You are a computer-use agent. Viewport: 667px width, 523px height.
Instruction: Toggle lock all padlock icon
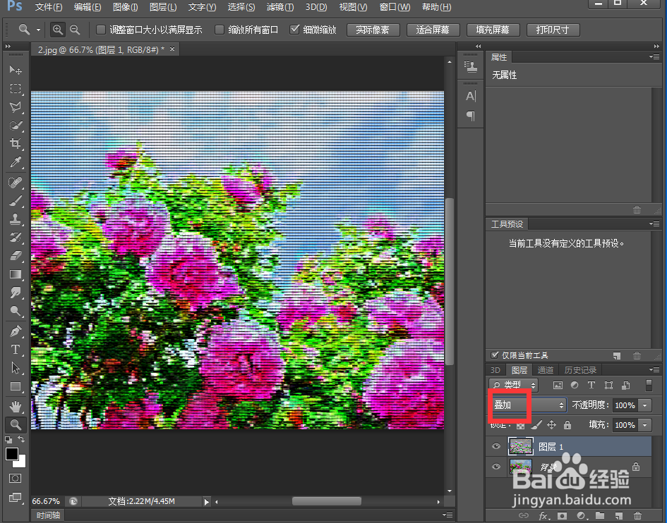(567, 425)
